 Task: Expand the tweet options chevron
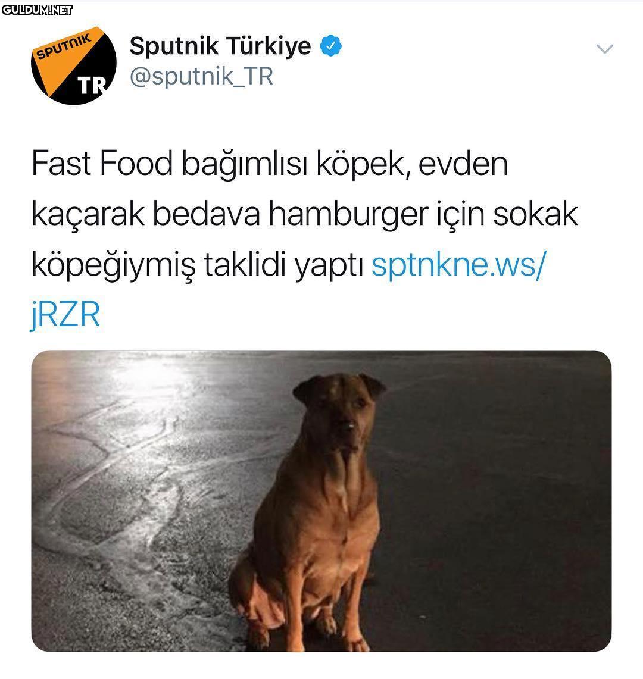tap(604, 49)
